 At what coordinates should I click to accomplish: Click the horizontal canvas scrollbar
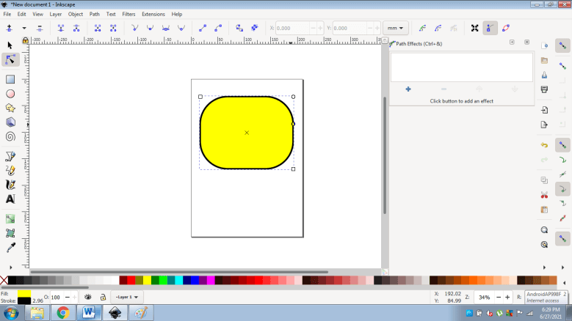pyautogui.click(x=179, y=272)
